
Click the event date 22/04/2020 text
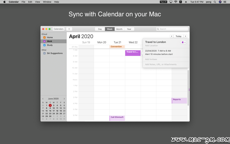point(151,51)
